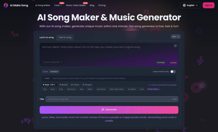Open the Tools dropdown menu

point(58,5)
